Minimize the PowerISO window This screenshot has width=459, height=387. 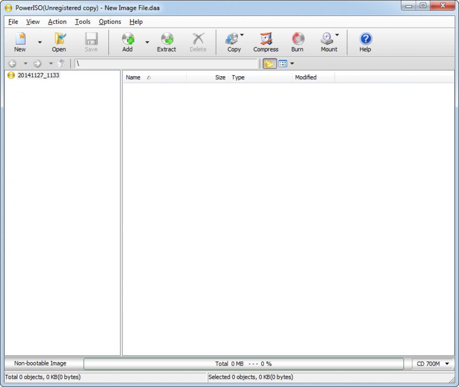(x=409, y=5)
